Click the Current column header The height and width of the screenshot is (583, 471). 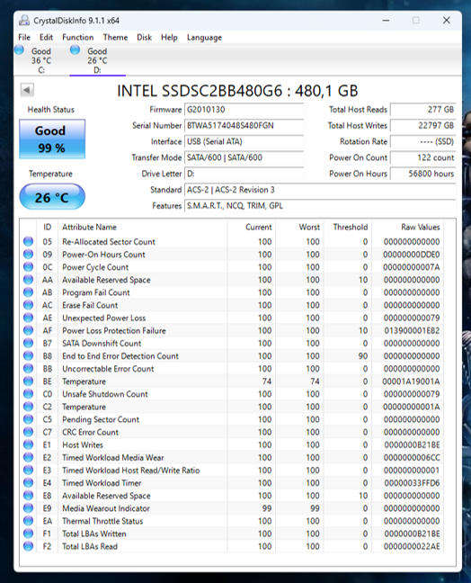point(259,228)
